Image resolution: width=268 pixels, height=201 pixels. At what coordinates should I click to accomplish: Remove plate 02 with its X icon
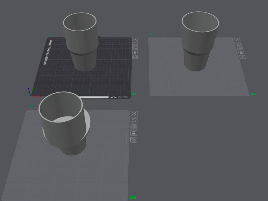[237, 40]
